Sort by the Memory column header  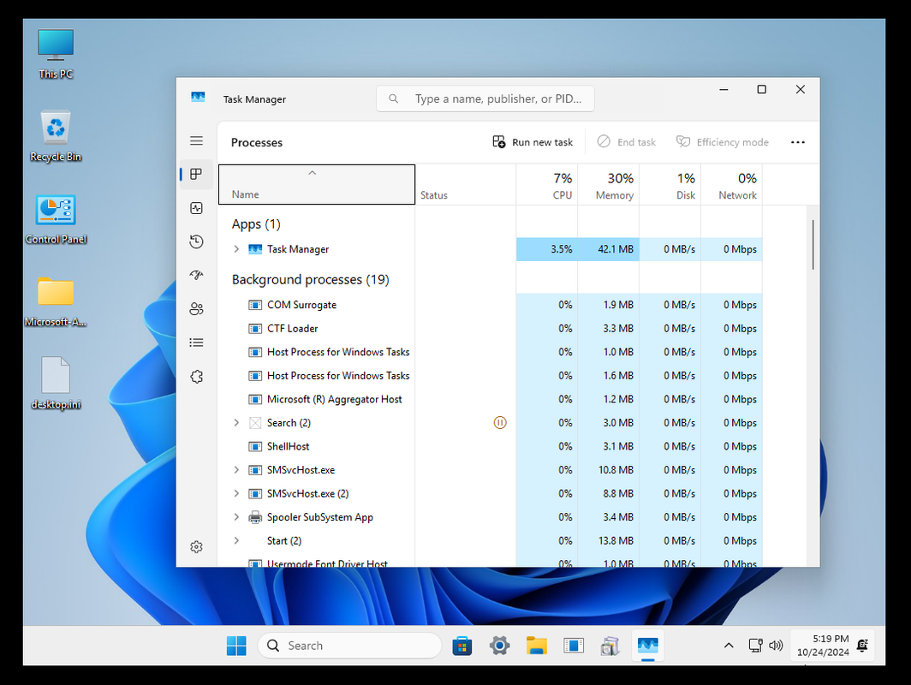tap(608, 185)
